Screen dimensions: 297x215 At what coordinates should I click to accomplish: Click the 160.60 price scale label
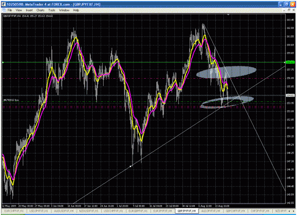290,45
